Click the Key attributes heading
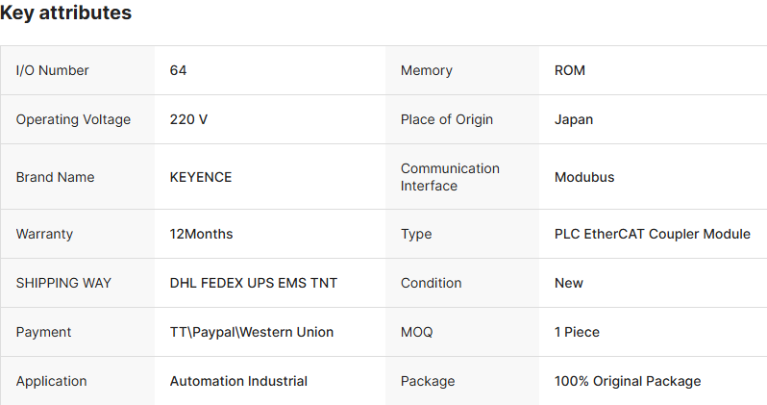Viewport: 767px width, 405px height. [66, 13]
